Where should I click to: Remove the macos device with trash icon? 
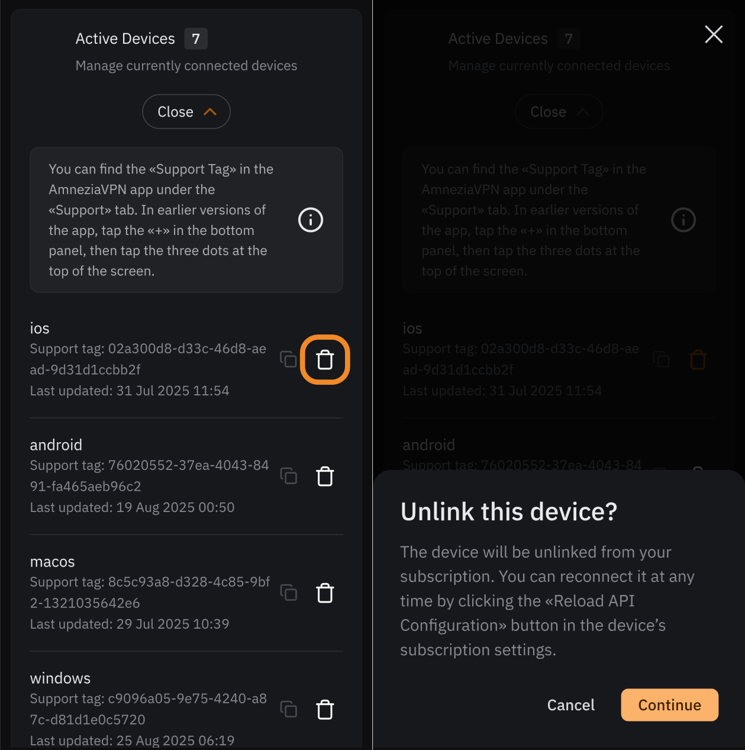point(325,593)
